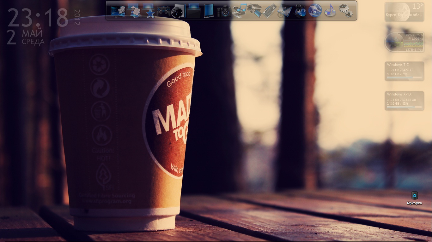Screen dimensions: 432x242
Task: Click the 23:18 desktop clock
Action: pos(38,18)
